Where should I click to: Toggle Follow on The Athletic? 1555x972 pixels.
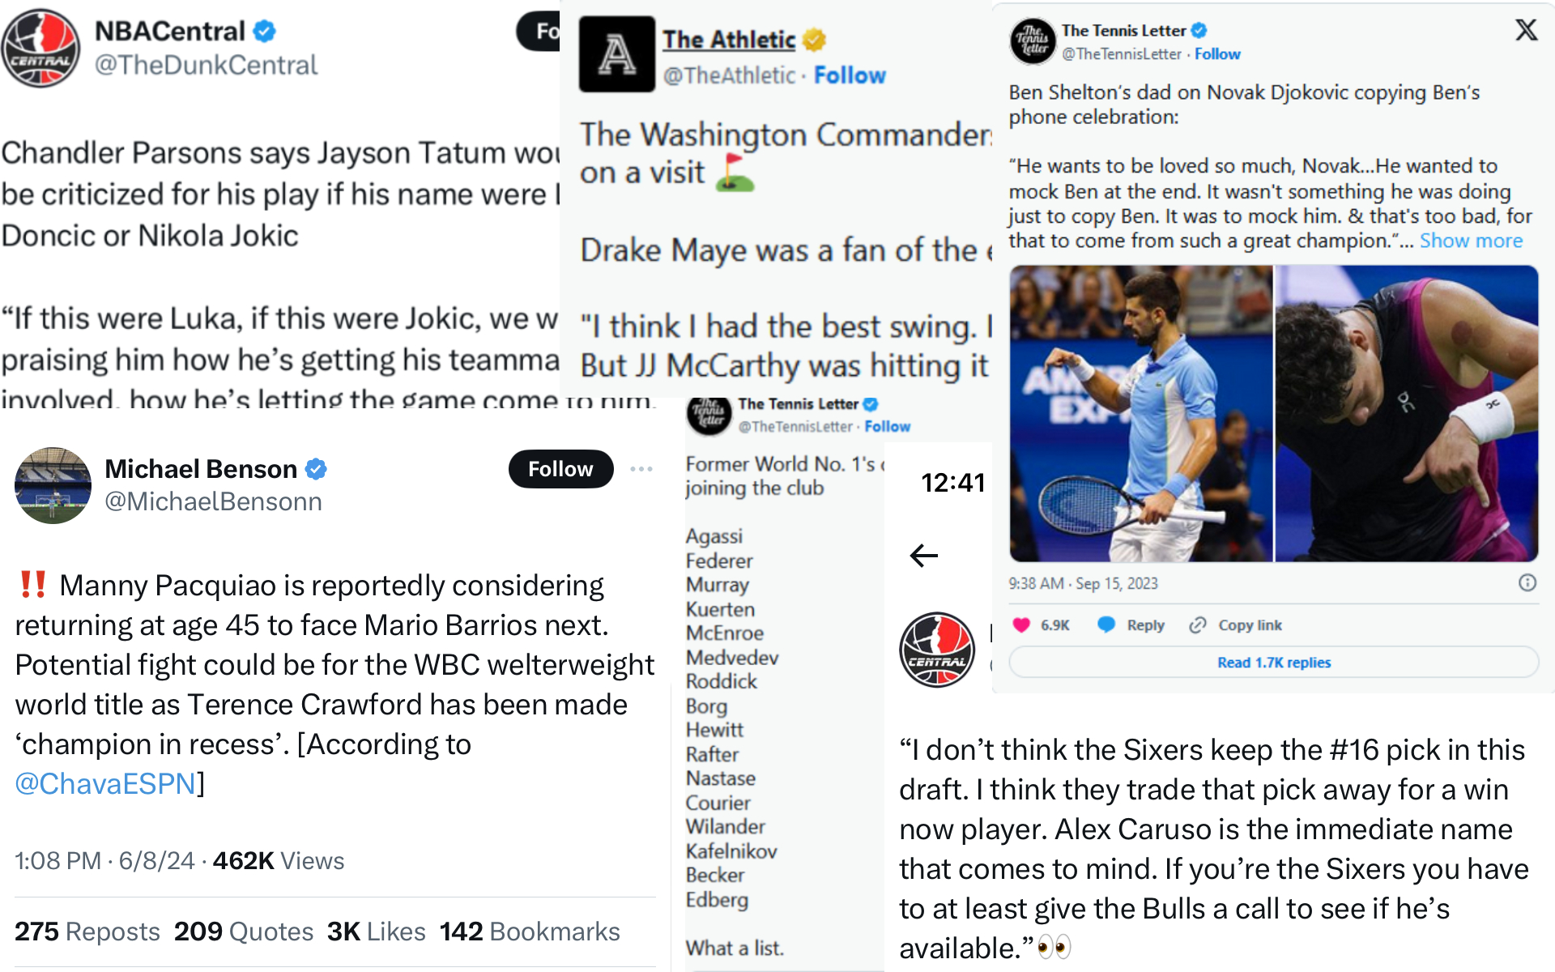[849, 75]
